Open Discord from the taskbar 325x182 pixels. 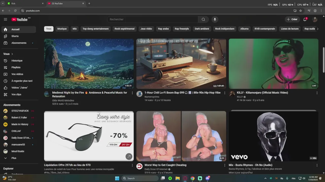[207, 178]
